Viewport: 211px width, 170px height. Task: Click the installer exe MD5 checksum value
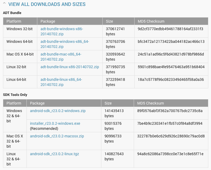coord(170,123)
